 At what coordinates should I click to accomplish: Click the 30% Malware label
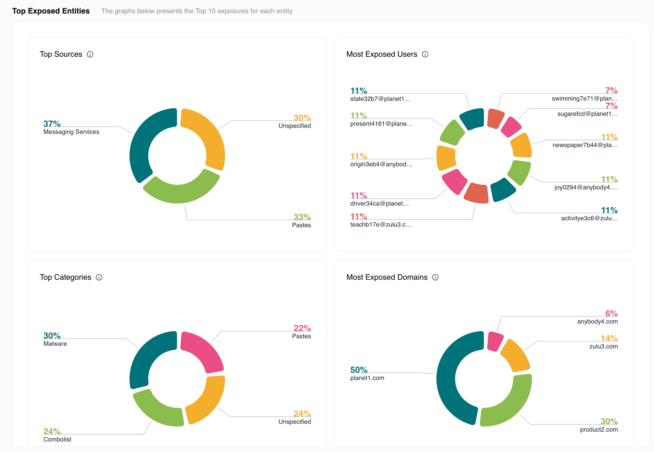coord(55,339)
